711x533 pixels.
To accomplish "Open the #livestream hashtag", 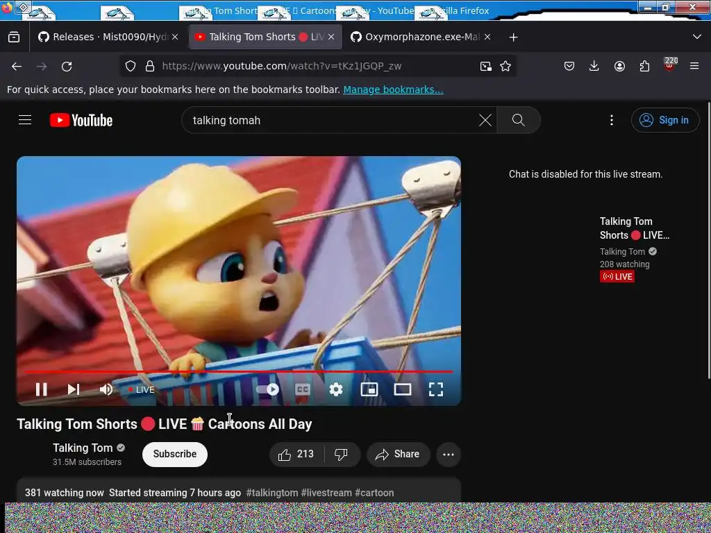I will pos(327,493).
